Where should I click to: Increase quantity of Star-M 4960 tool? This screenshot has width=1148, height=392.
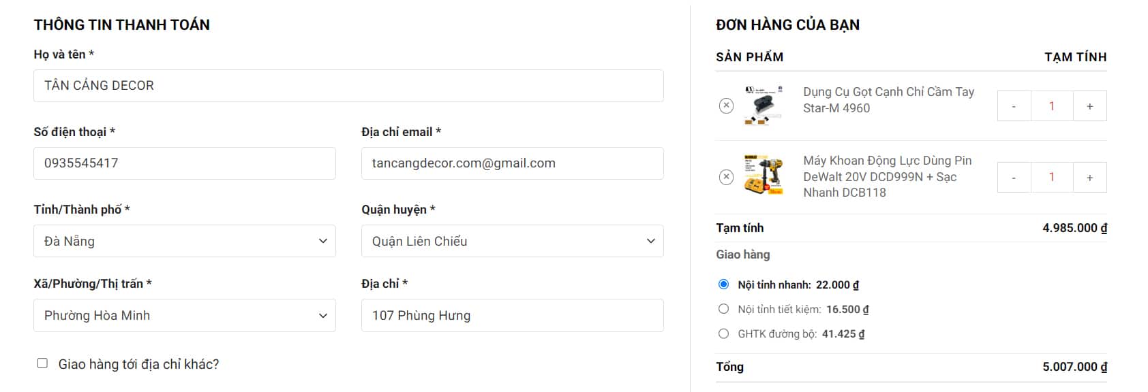point(1089,106)
